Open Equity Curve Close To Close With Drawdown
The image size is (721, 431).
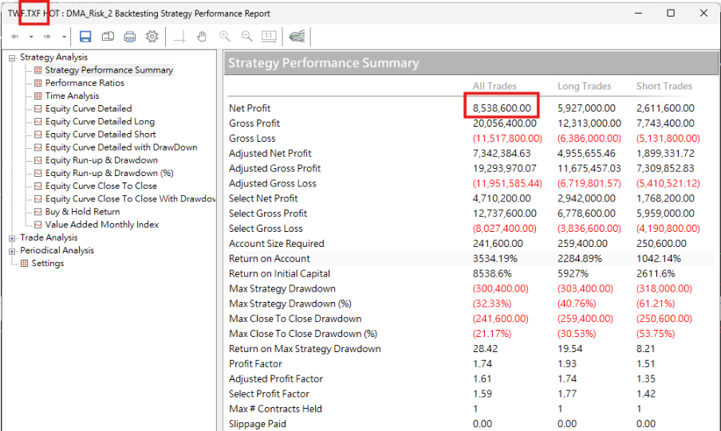tap(130, 198)
